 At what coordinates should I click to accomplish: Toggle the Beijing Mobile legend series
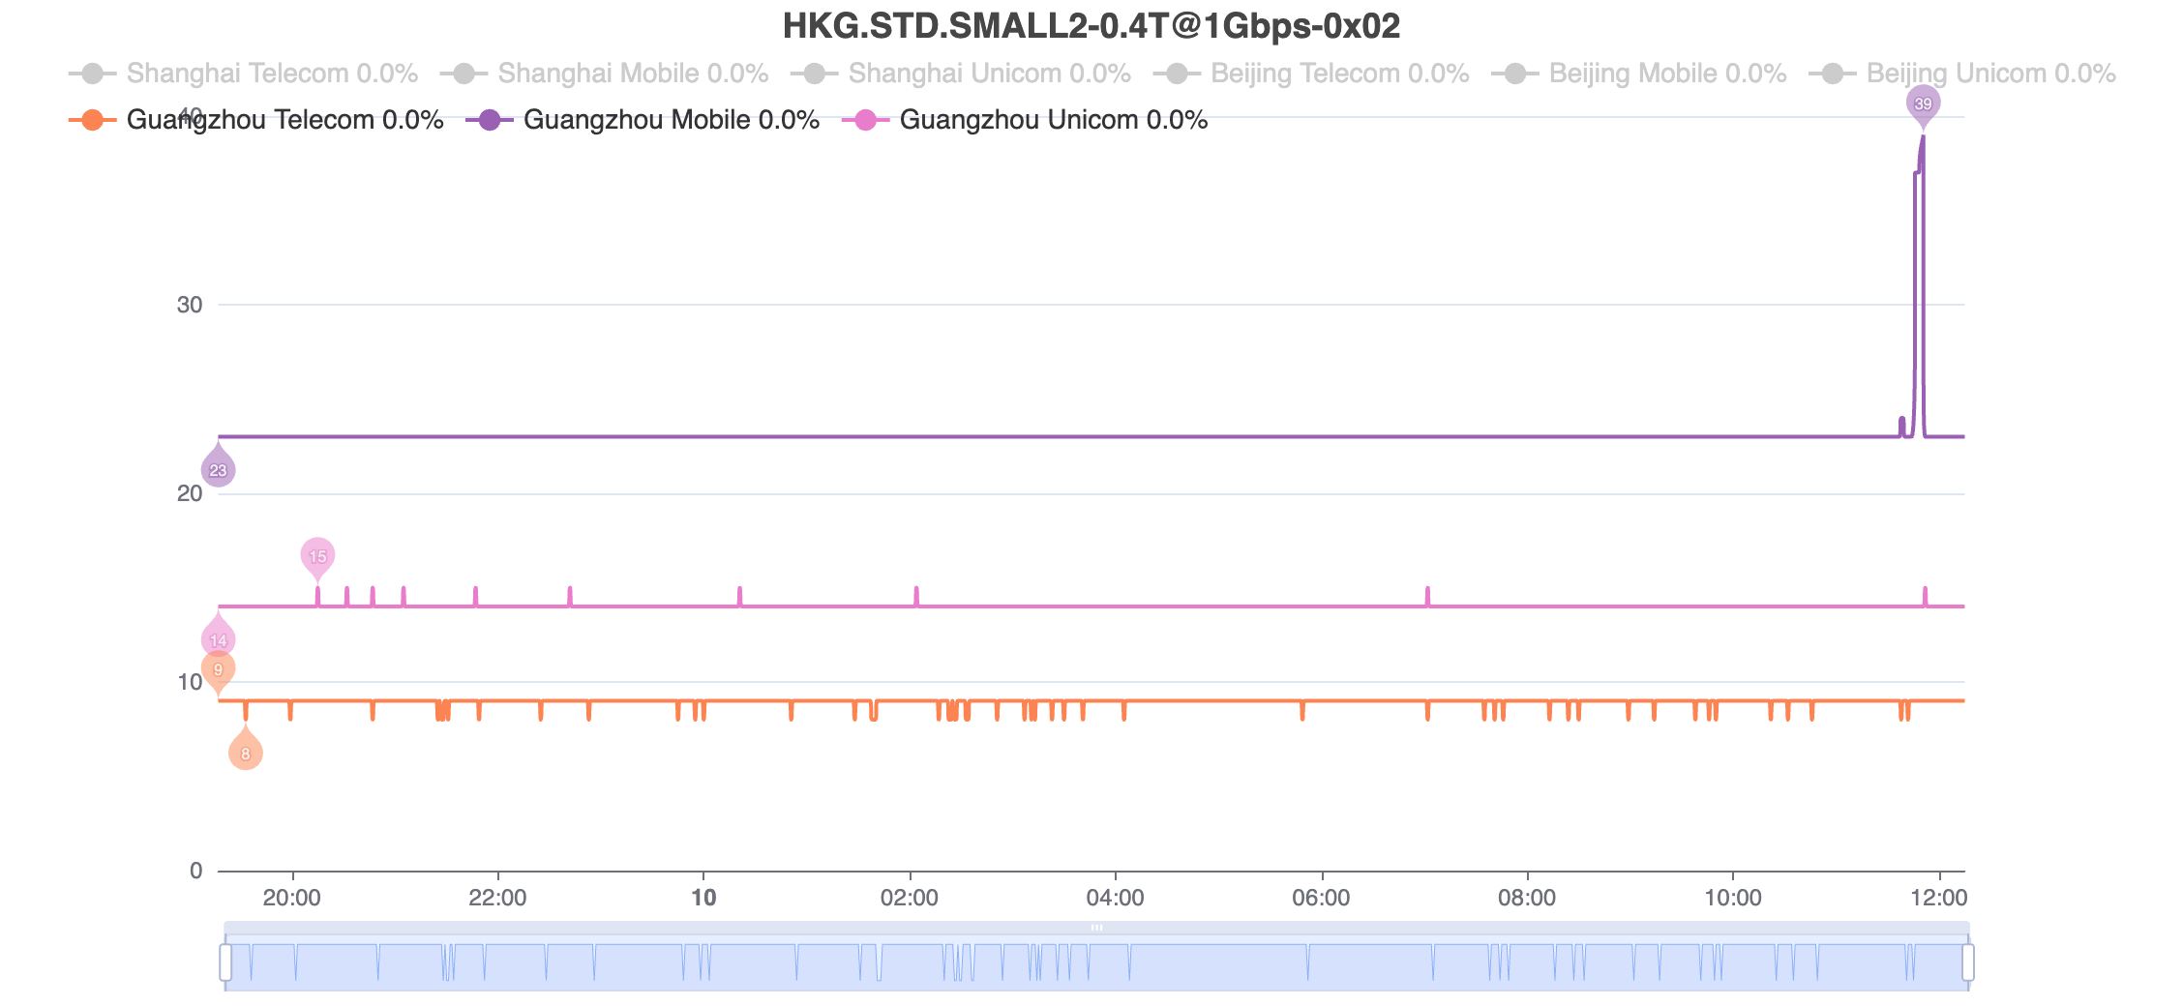click(1639, 74)
